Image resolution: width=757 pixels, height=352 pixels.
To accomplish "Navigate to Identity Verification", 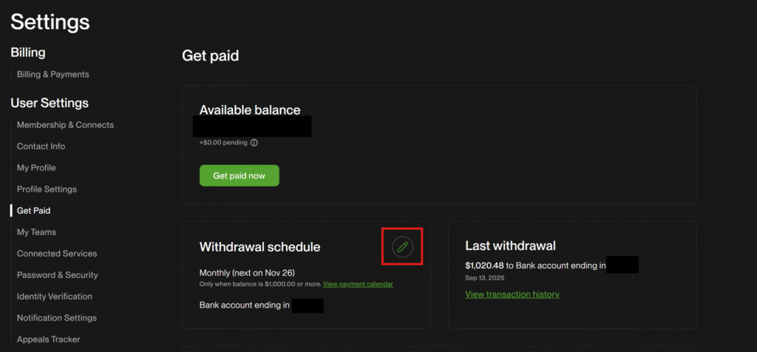I will (55, 297).
